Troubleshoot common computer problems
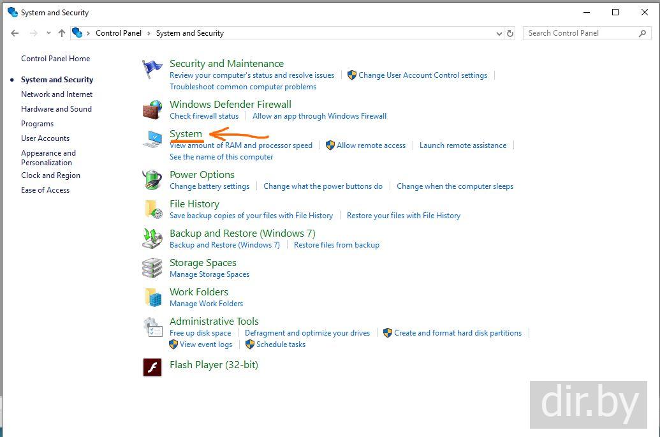Image resolution: width=660 pixels, height=437 pixels. pyautogui.click(x=243, y=87)
